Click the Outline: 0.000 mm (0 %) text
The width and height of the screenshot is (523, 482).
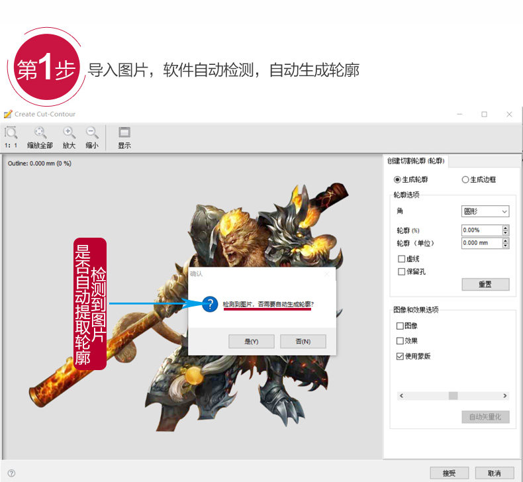(x=39, y=164)
